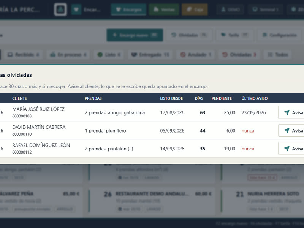Click '2 prendas: abrigo, gabardina' cell
This screenshot has width=304, height=228.
(115, 112)
